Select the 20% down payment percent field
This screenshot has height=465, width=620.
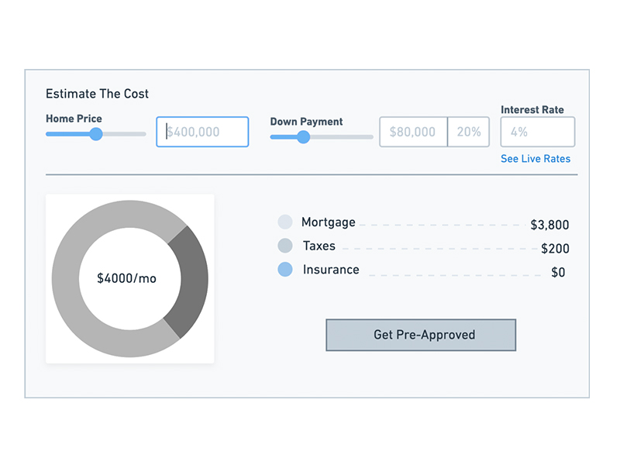pos(469,132)
